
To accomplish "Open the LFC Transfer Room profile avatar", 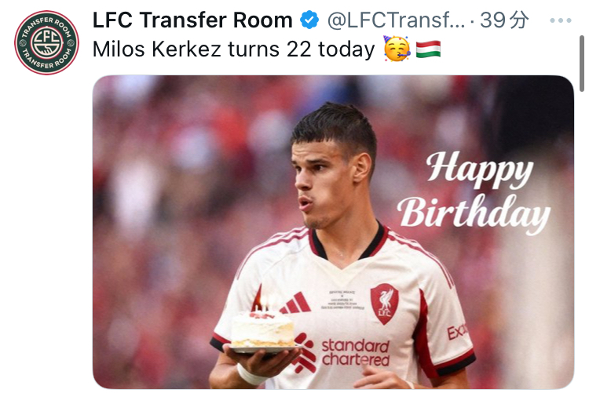I will [47, 42].
